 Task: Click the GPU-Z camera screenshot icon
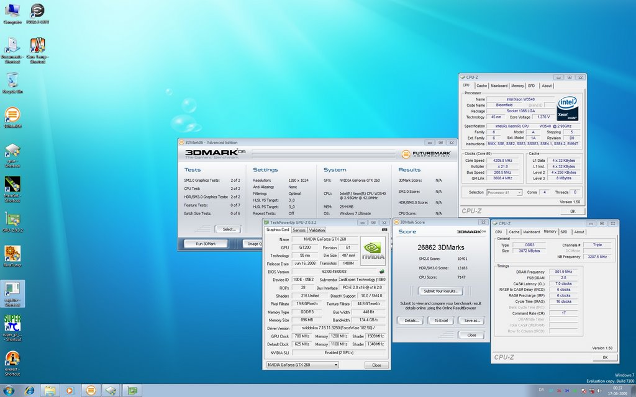384,230
